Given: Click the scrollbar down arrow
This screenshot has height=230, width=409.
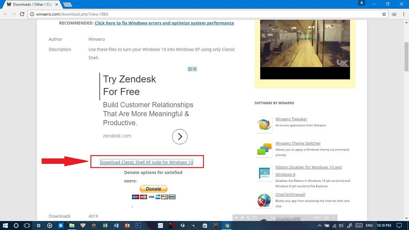Looking at the screenshot, I should pos(406,218).
